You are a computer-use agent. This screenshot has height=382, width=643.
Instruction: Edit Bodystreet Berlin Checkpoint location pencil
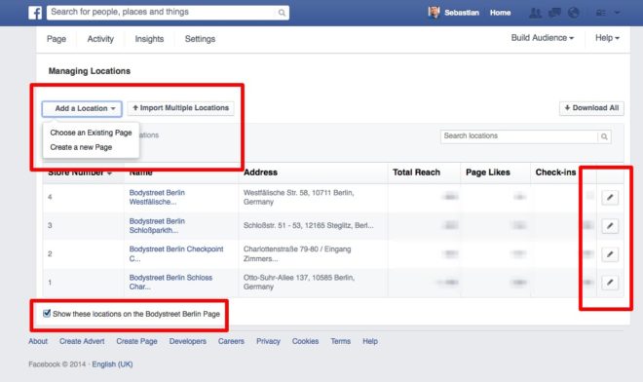[610, 254]
